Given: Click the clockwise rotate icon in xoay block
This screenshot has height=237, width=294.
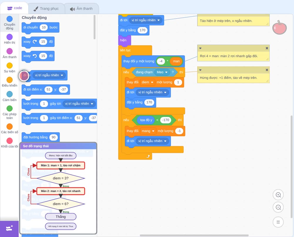Looking at the screenshot, I should pyautogui.click(x=35, y=42).
